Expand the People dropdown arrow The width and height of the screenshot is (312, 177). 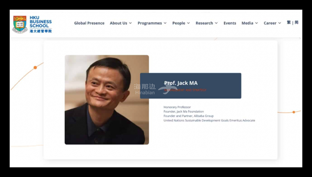tap(189, 23)
